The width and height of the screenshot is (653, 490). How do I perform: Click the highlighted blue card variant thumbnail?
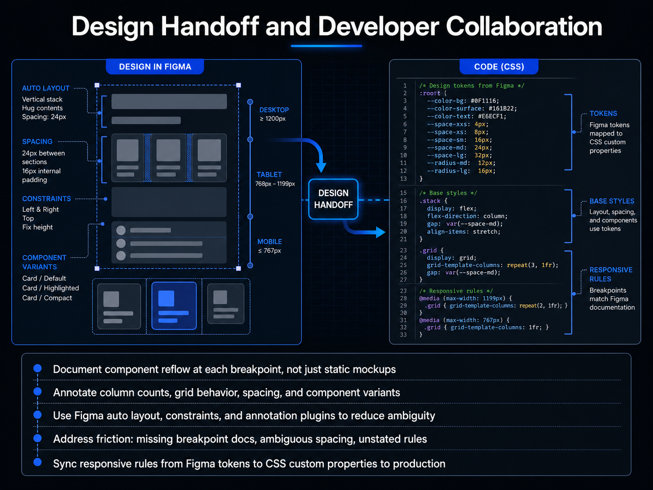(x=174, y=305)
